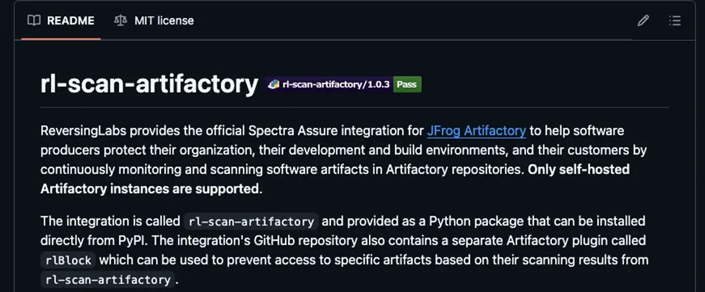Click the word ReversingLabs starting the paragraph
705x292 pixels.
click(82, 130)
